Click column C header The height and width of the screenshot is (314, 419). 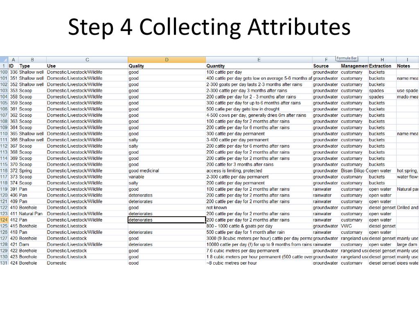pos(87,60)
